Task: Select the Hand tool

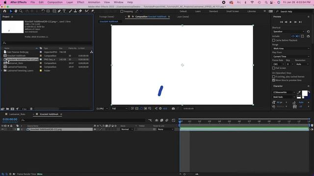Action: (x=16, y=11)
